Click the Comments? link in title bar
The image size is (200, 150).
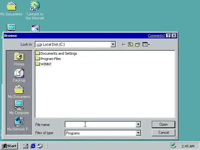(x=156, y=36)
